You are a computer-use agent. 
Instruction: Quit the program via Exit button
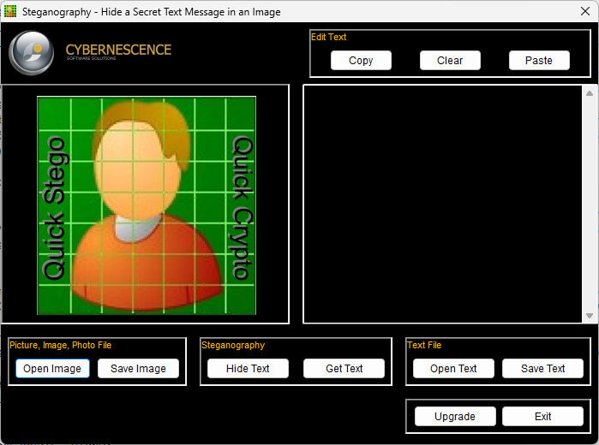[x=542, y=417]
